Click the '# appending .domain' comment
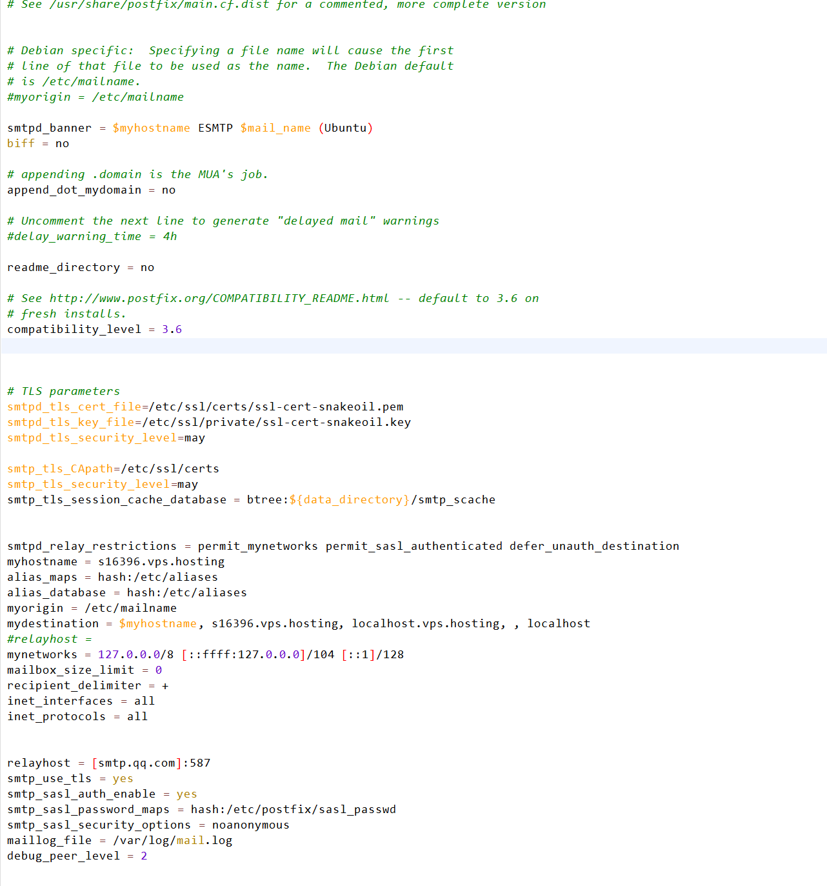 coord(137,174)
